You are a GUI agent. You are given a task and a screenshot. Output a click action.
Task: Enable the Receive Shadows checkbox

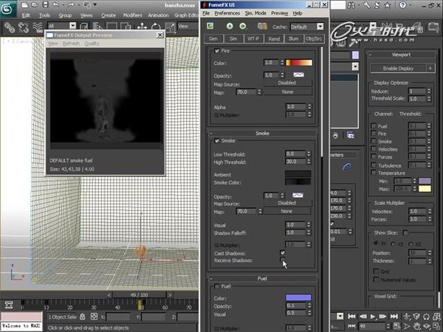pos(283,260)
